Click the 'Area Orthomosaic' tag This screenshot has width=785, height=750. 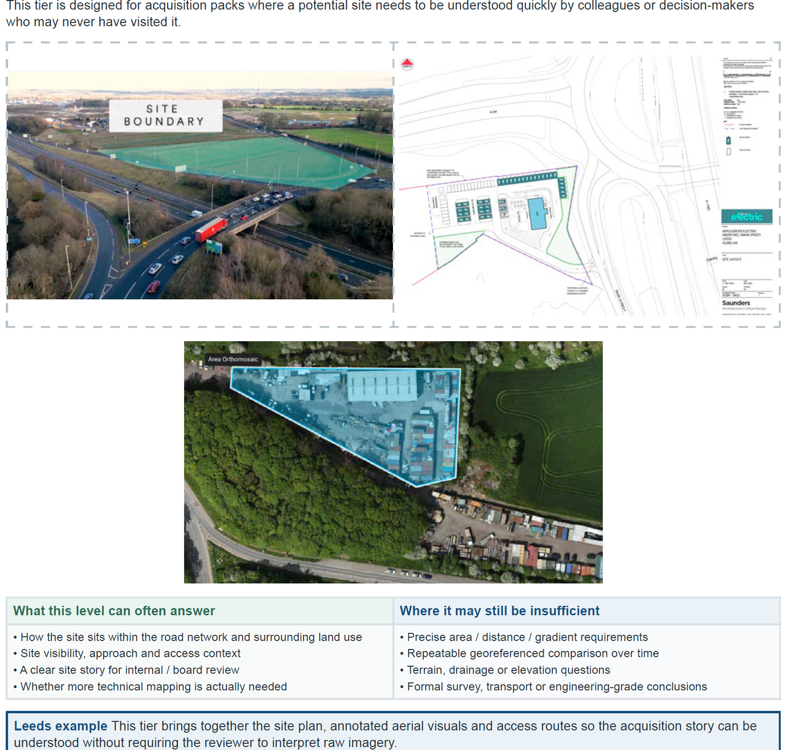coord(233,359)
